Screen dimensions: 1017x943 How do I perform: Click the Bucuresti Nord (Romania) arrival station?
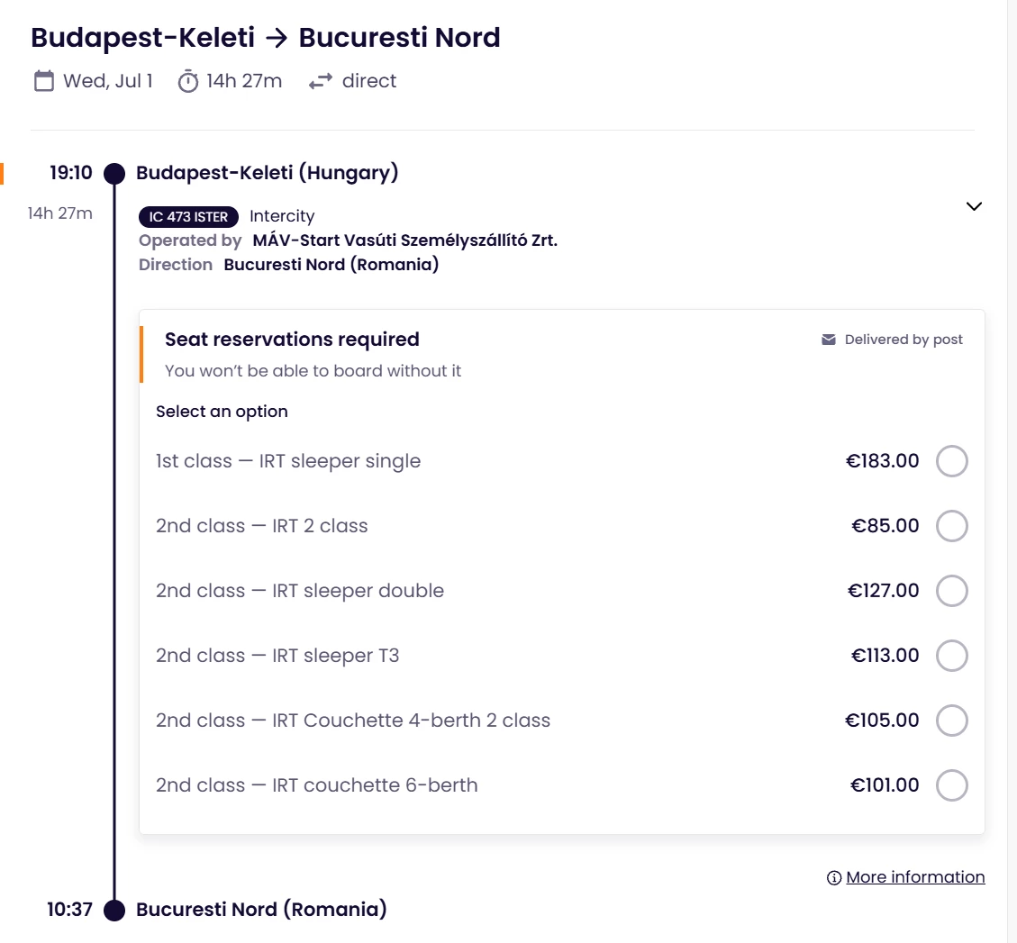(x=261, y=910)
